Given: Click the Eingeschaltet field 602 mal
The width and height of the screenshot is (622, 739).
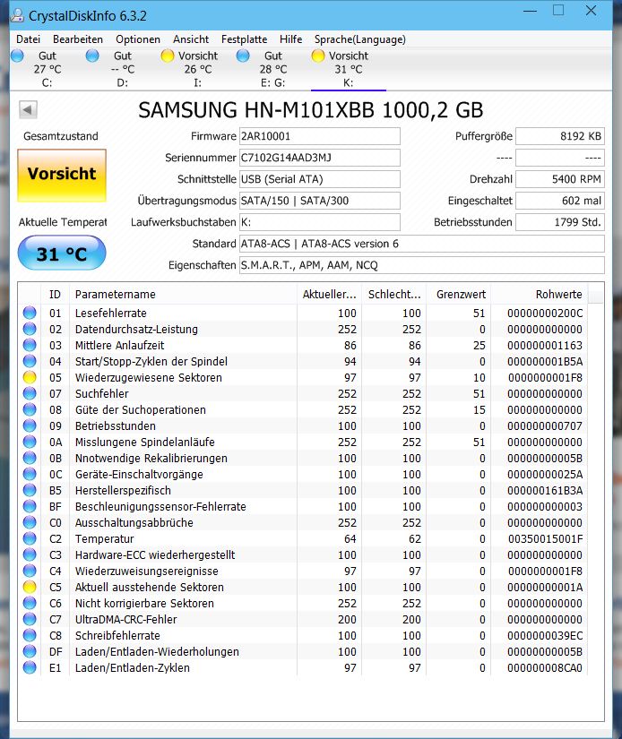Looking at the screenshot, I should pyautogui.click(x=560, y=201).
